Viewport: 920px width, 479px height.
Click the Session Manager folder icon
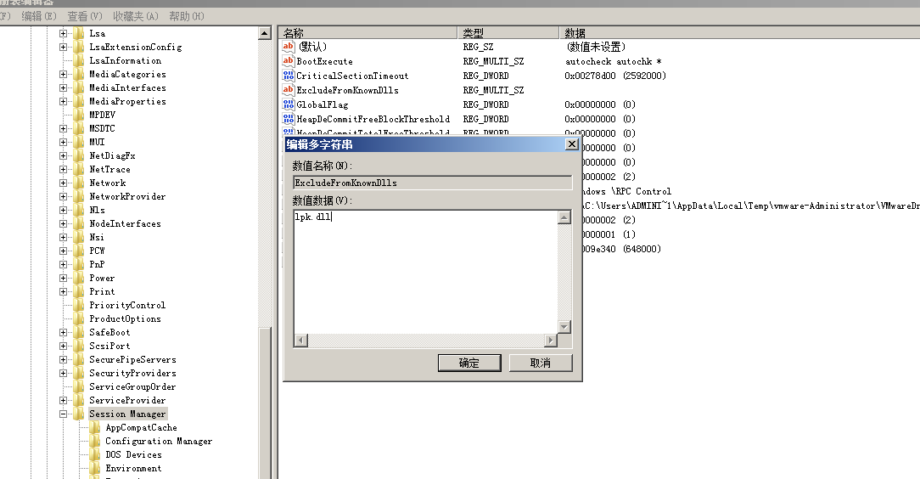pyautogui.click(x=79, y=414)
